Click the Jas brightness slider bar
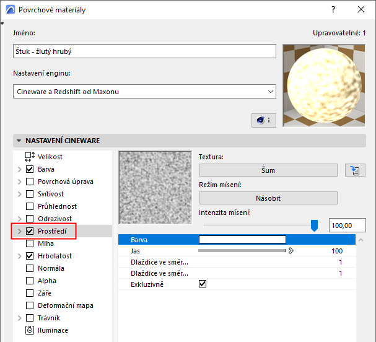376x342 pixels. coord(242,251)
